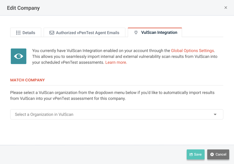Image resolution: width=234 pixels, height=164 pixels.
Task: Click the plug icon on VulScan Integration tab
Action: click(x=136, y=32)
